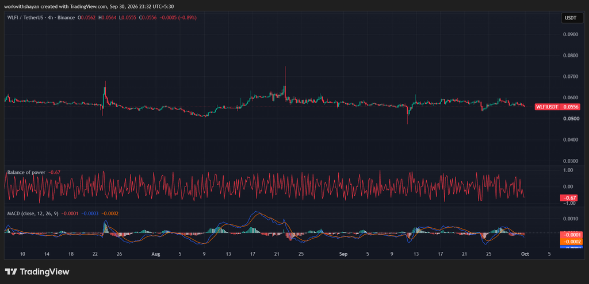This screenshot has width=589, height=284.
Task: Click the Aug label on time axis
Action: tap(156, 254)
